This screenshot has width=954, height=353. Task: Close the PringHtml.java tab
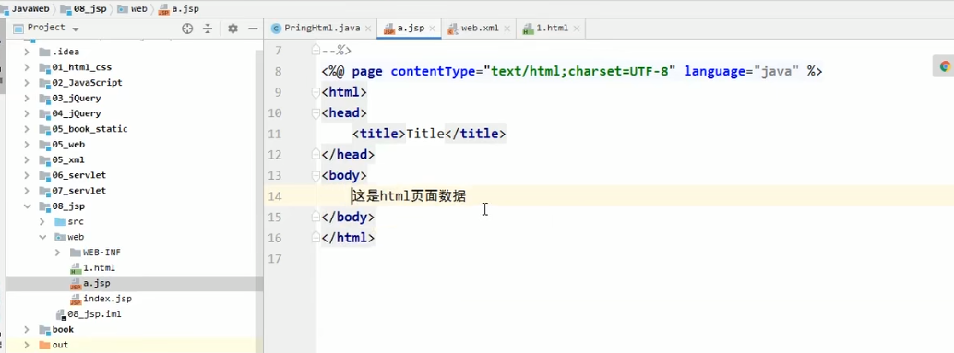[367, 29]
